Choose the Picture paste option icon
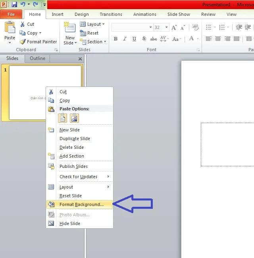 tap(74, 118)
